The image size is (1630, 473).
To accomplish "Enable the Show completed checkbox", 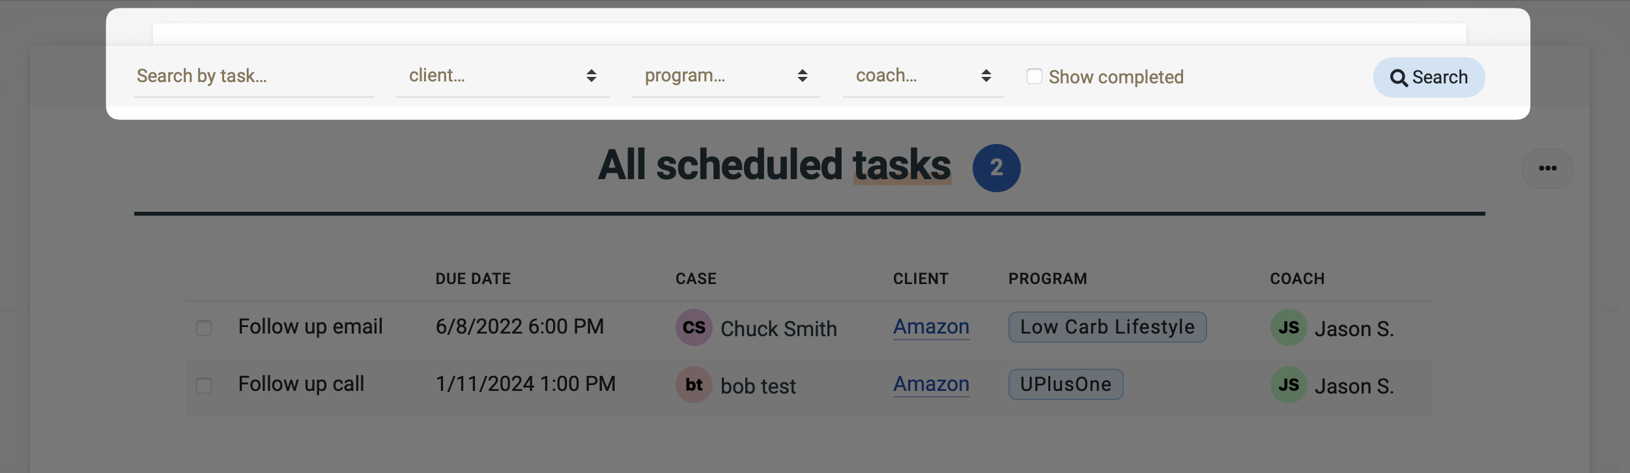I will tap(1034, 76).
